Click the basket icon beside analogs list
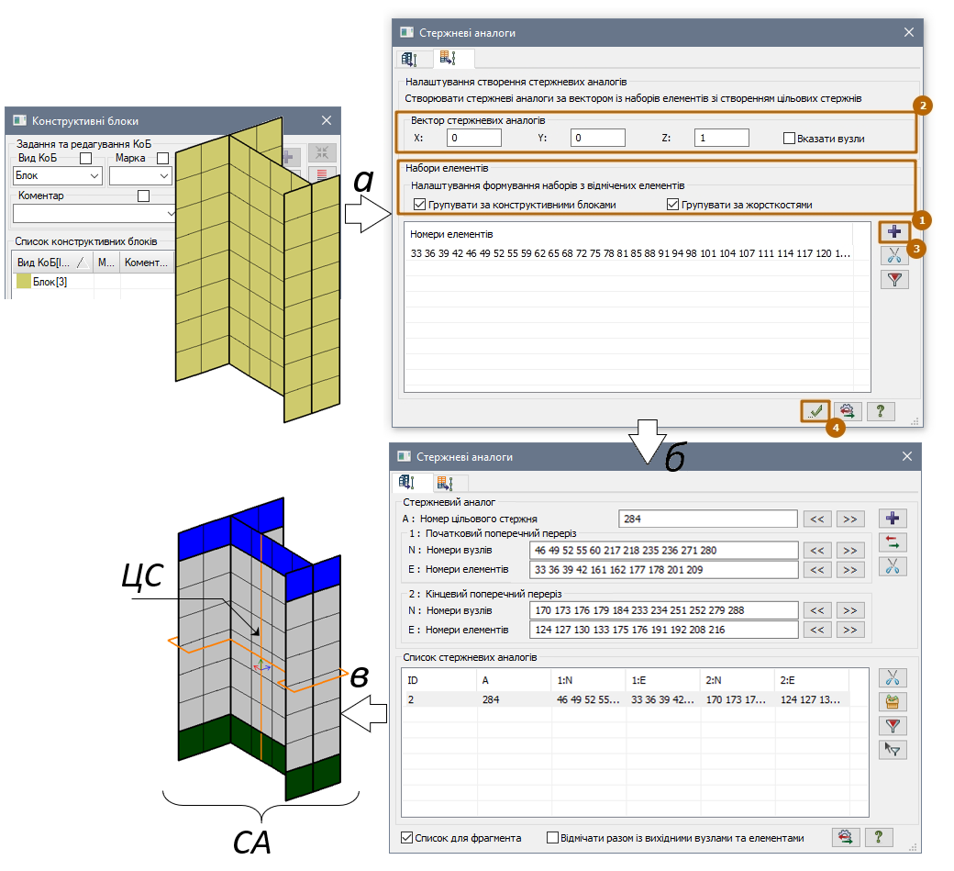The image size is (954, 871). pos(893,702)
